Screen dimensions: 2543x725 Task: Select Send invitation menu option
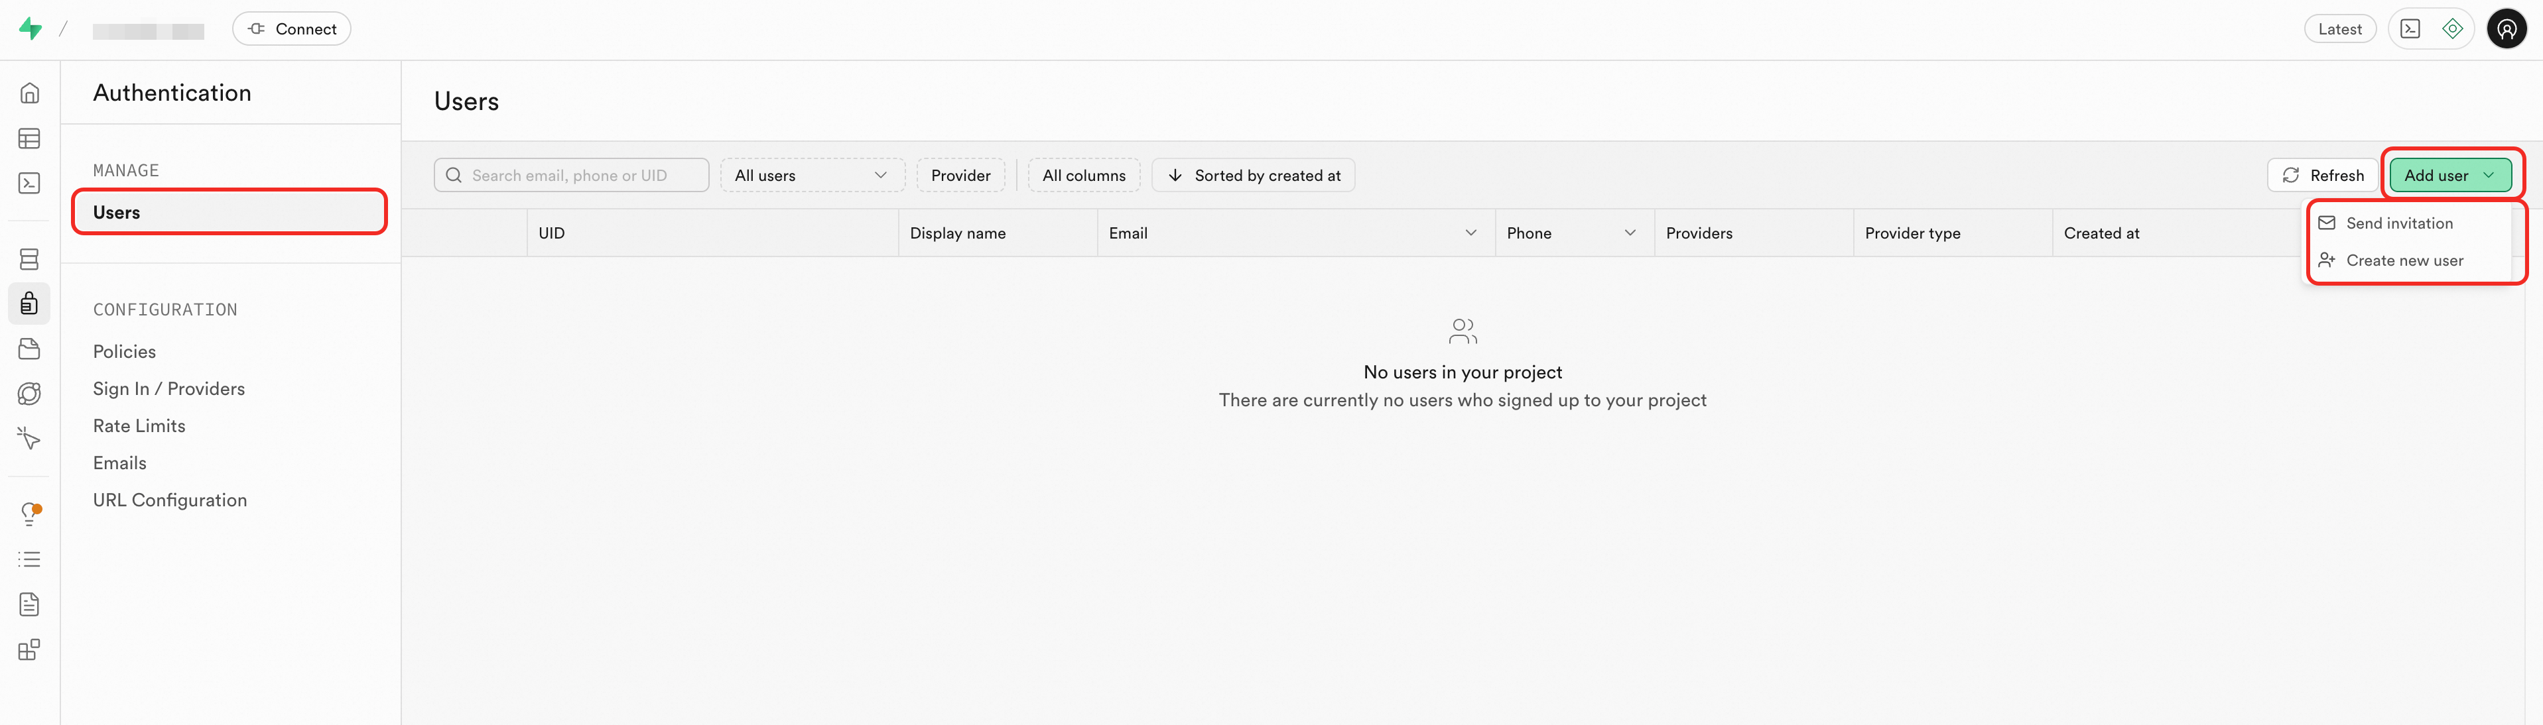pos(2398,223)
